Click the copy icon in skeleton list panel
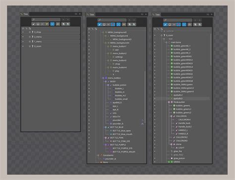 coord(63,24)
